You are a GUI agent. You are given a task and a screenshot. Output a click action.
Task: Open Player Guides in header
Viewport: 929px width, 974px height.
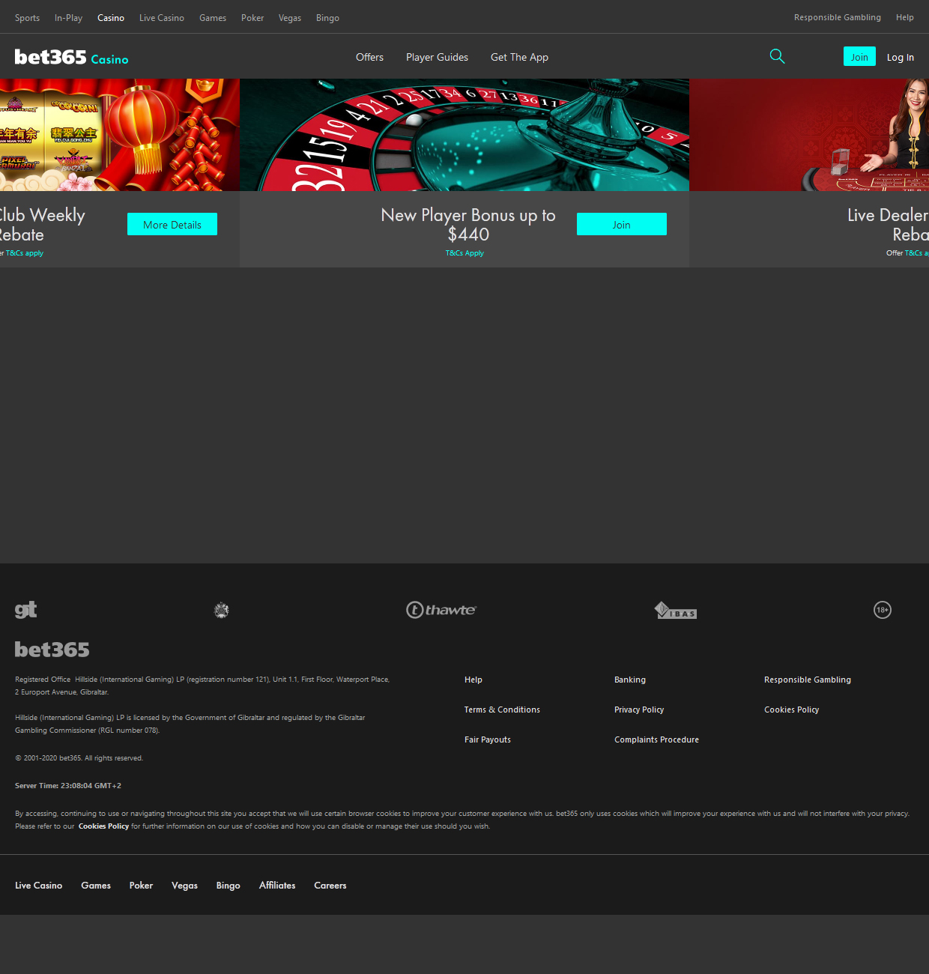click(x=437, y=57)
